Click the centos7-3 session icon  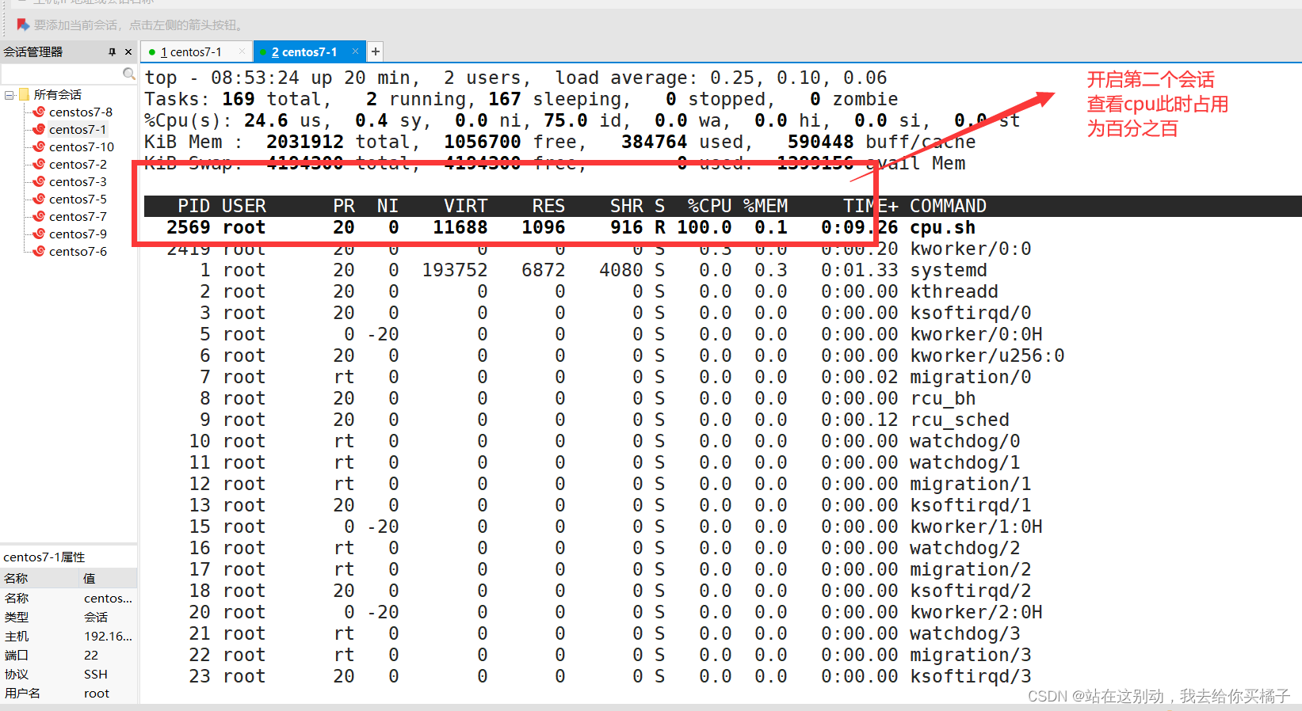pyautogui.click(x=38, y=181)
